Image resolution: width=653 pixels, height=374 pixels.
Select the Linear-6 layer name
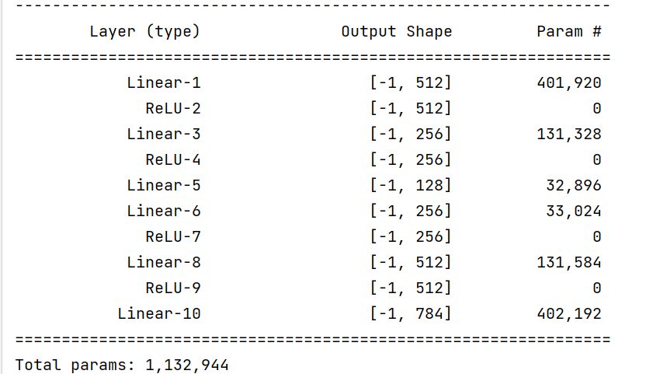click(163, 211)
